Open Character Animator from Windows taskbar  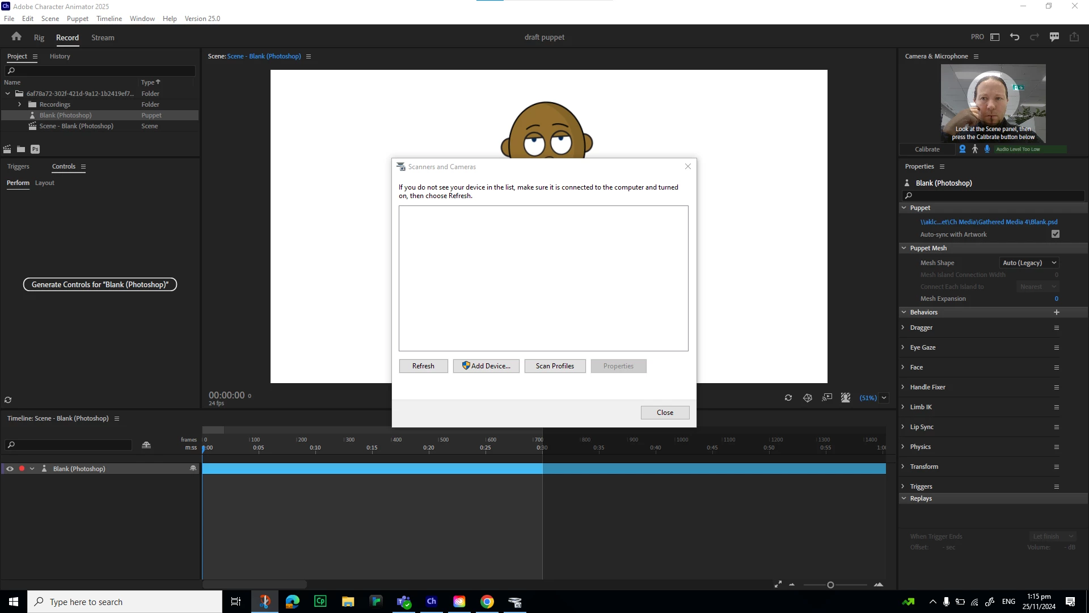coord(432,602)
